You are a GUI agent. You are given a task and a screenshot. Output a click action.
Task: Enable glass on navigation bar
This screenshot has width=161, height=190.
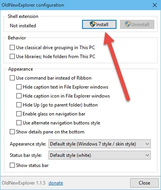tap(19, 114)
